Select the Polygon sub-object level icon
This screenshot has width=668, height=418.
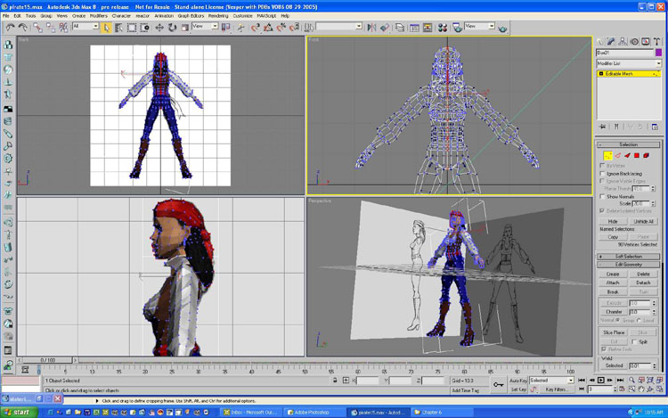point(638,156)
